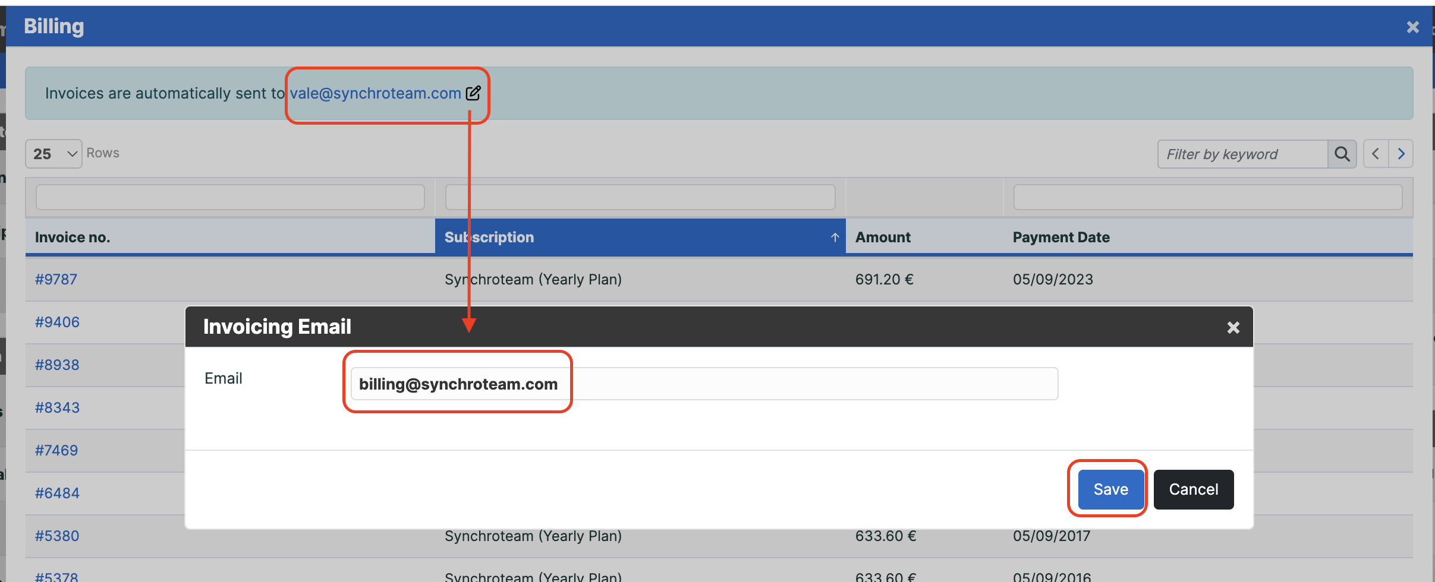
Task: Click the vale@synchroteam.com email link
Action: (x=376, y=93)
